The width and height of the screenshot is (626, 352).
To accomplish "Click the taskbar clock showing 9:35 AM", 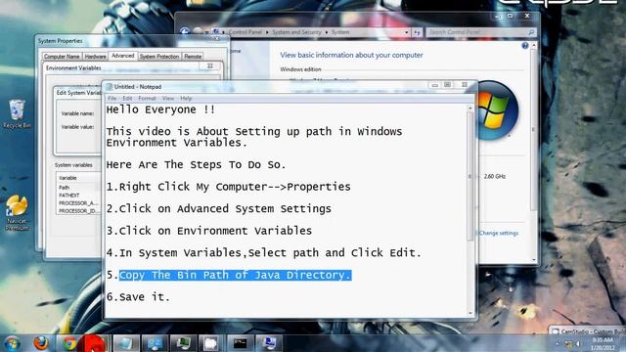I will [603, 343].
